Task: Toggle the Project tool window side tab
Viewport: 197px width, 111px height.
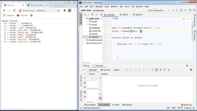Action: pos(81,19)
